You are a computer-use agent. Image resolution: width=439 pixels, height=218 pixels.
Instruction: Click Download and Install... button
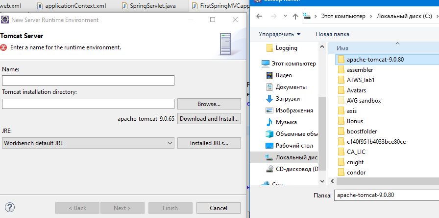[209, 118]
